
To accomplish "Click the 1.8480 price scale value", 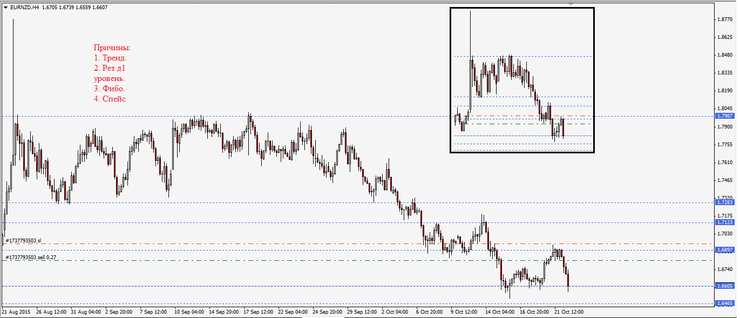I will [x=724, y=55].
